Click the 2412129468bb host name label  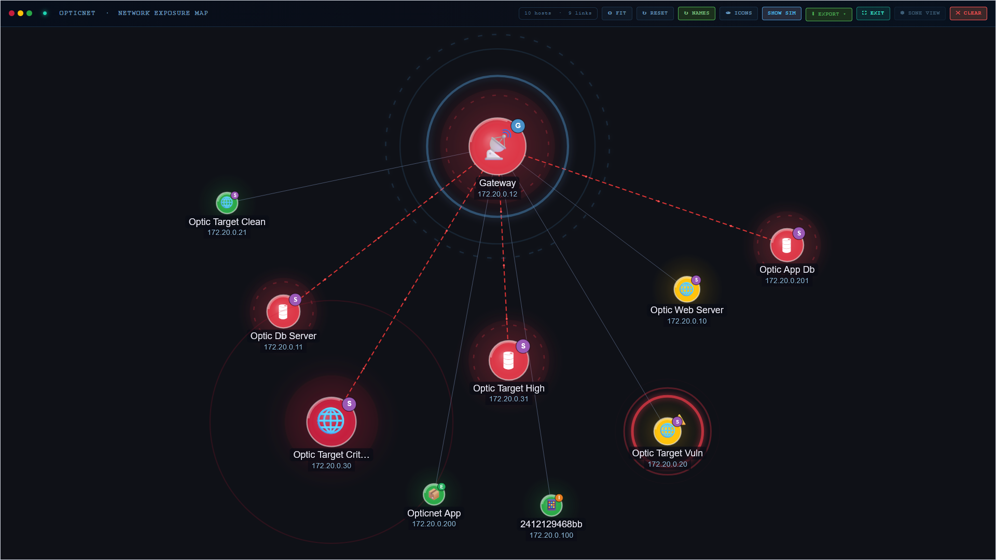click(x=551, y=524)
